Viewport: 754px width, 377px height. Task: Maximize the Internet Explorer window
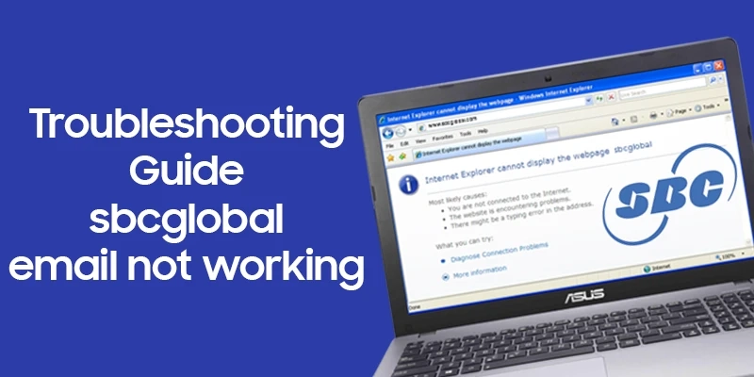click(x=709, y=67)
